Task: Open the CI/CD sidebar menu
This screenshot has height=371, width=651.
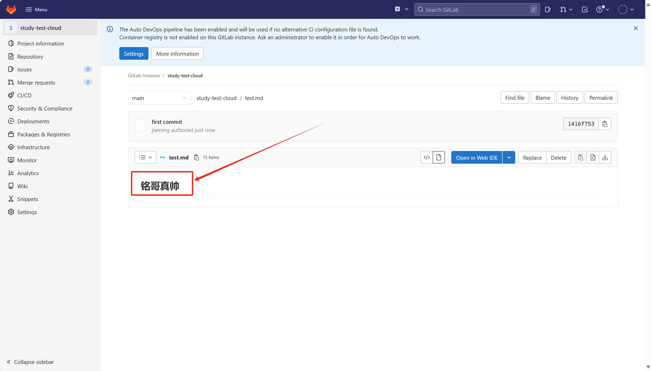Action: tap(24, 95)
